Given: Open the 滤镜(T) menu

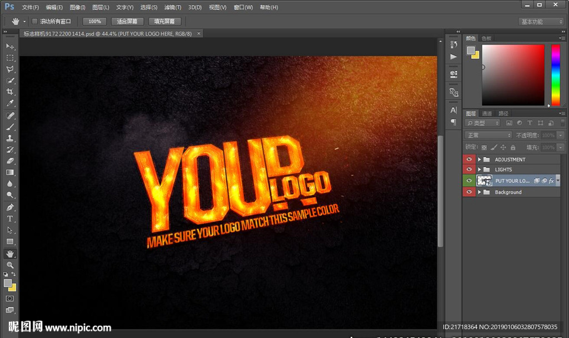Looking at the screenshot, I should 173,7.
